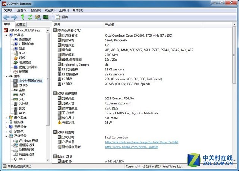Expand the 服务器 tree node
Image resolution: width=239 pixels, height=171 pixels.
coord(6,122)
